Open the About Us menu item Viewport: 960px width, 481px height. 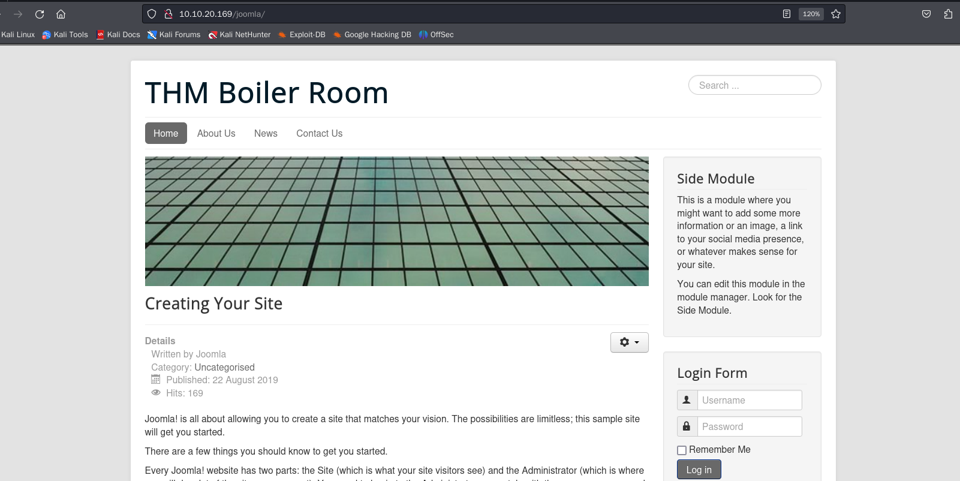216,133
